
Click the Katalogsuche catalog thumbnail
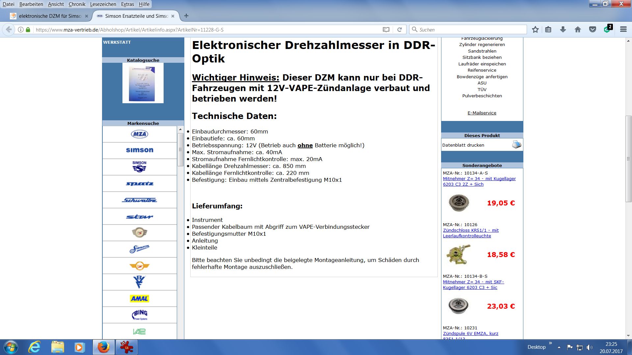143,83
